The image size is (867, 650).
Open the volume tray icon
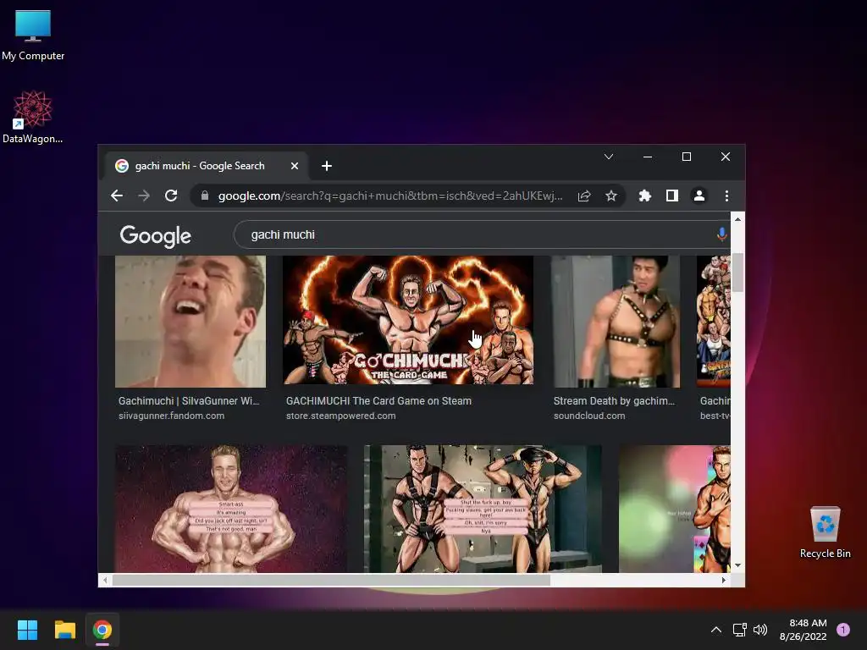761,630
